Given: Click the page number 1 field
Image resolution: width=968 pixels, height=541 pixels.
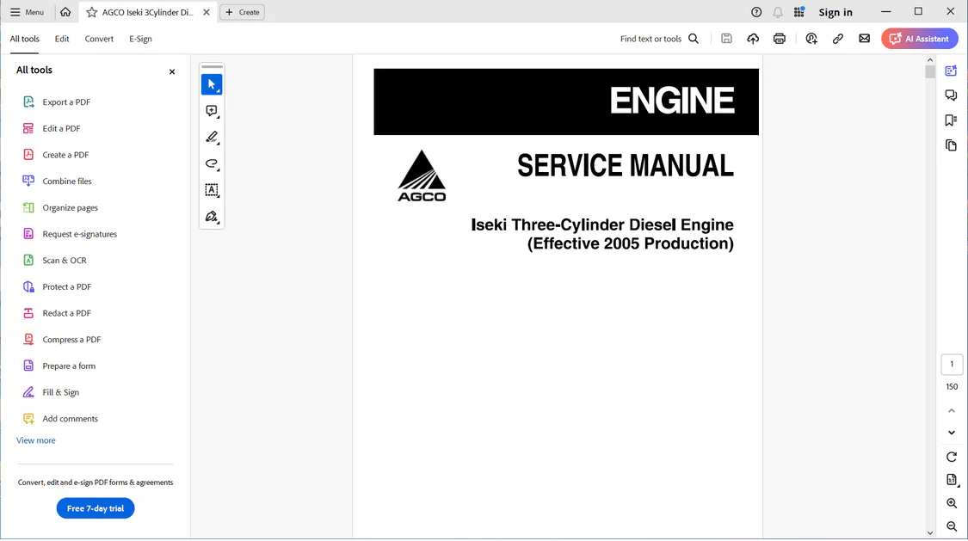Looking at the screenshot, I should [x=952, y=365].
